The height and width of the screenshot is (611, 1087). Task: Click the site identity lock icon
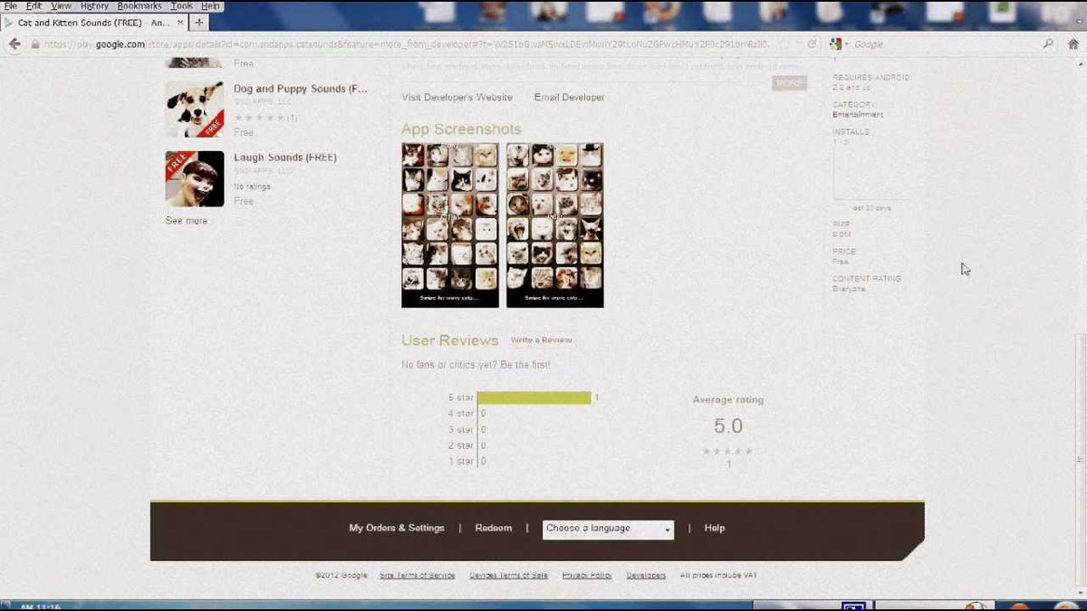coord(35,43)
